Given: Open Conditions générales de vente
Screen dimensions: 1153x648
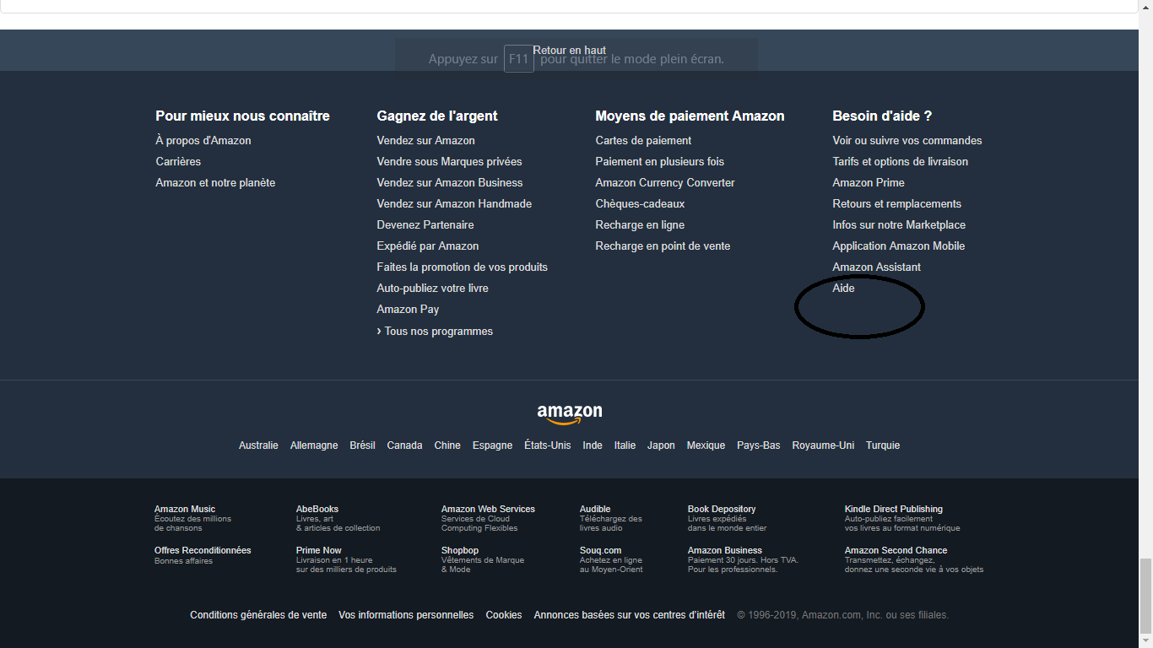Looking at the screenshot, I should coord(258,615).
